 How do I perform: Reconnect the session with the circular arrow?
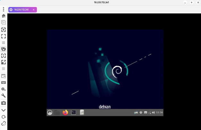pos(4,117)
